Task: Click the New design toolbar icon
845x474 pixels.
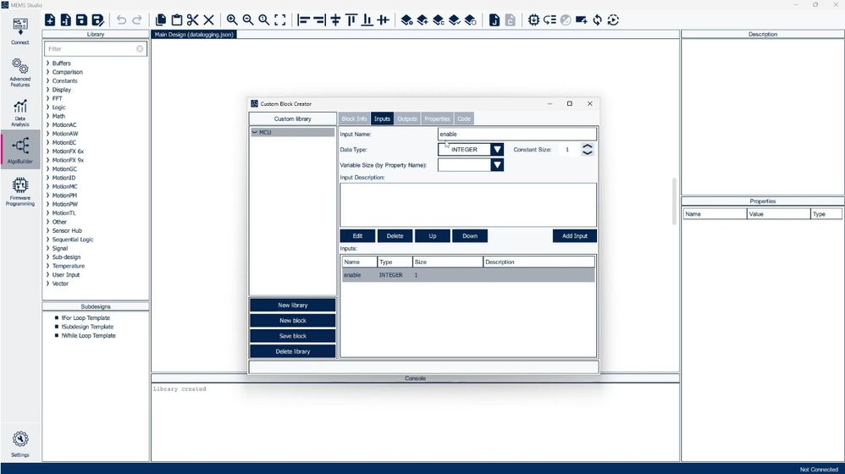Action: coord(50,20)
